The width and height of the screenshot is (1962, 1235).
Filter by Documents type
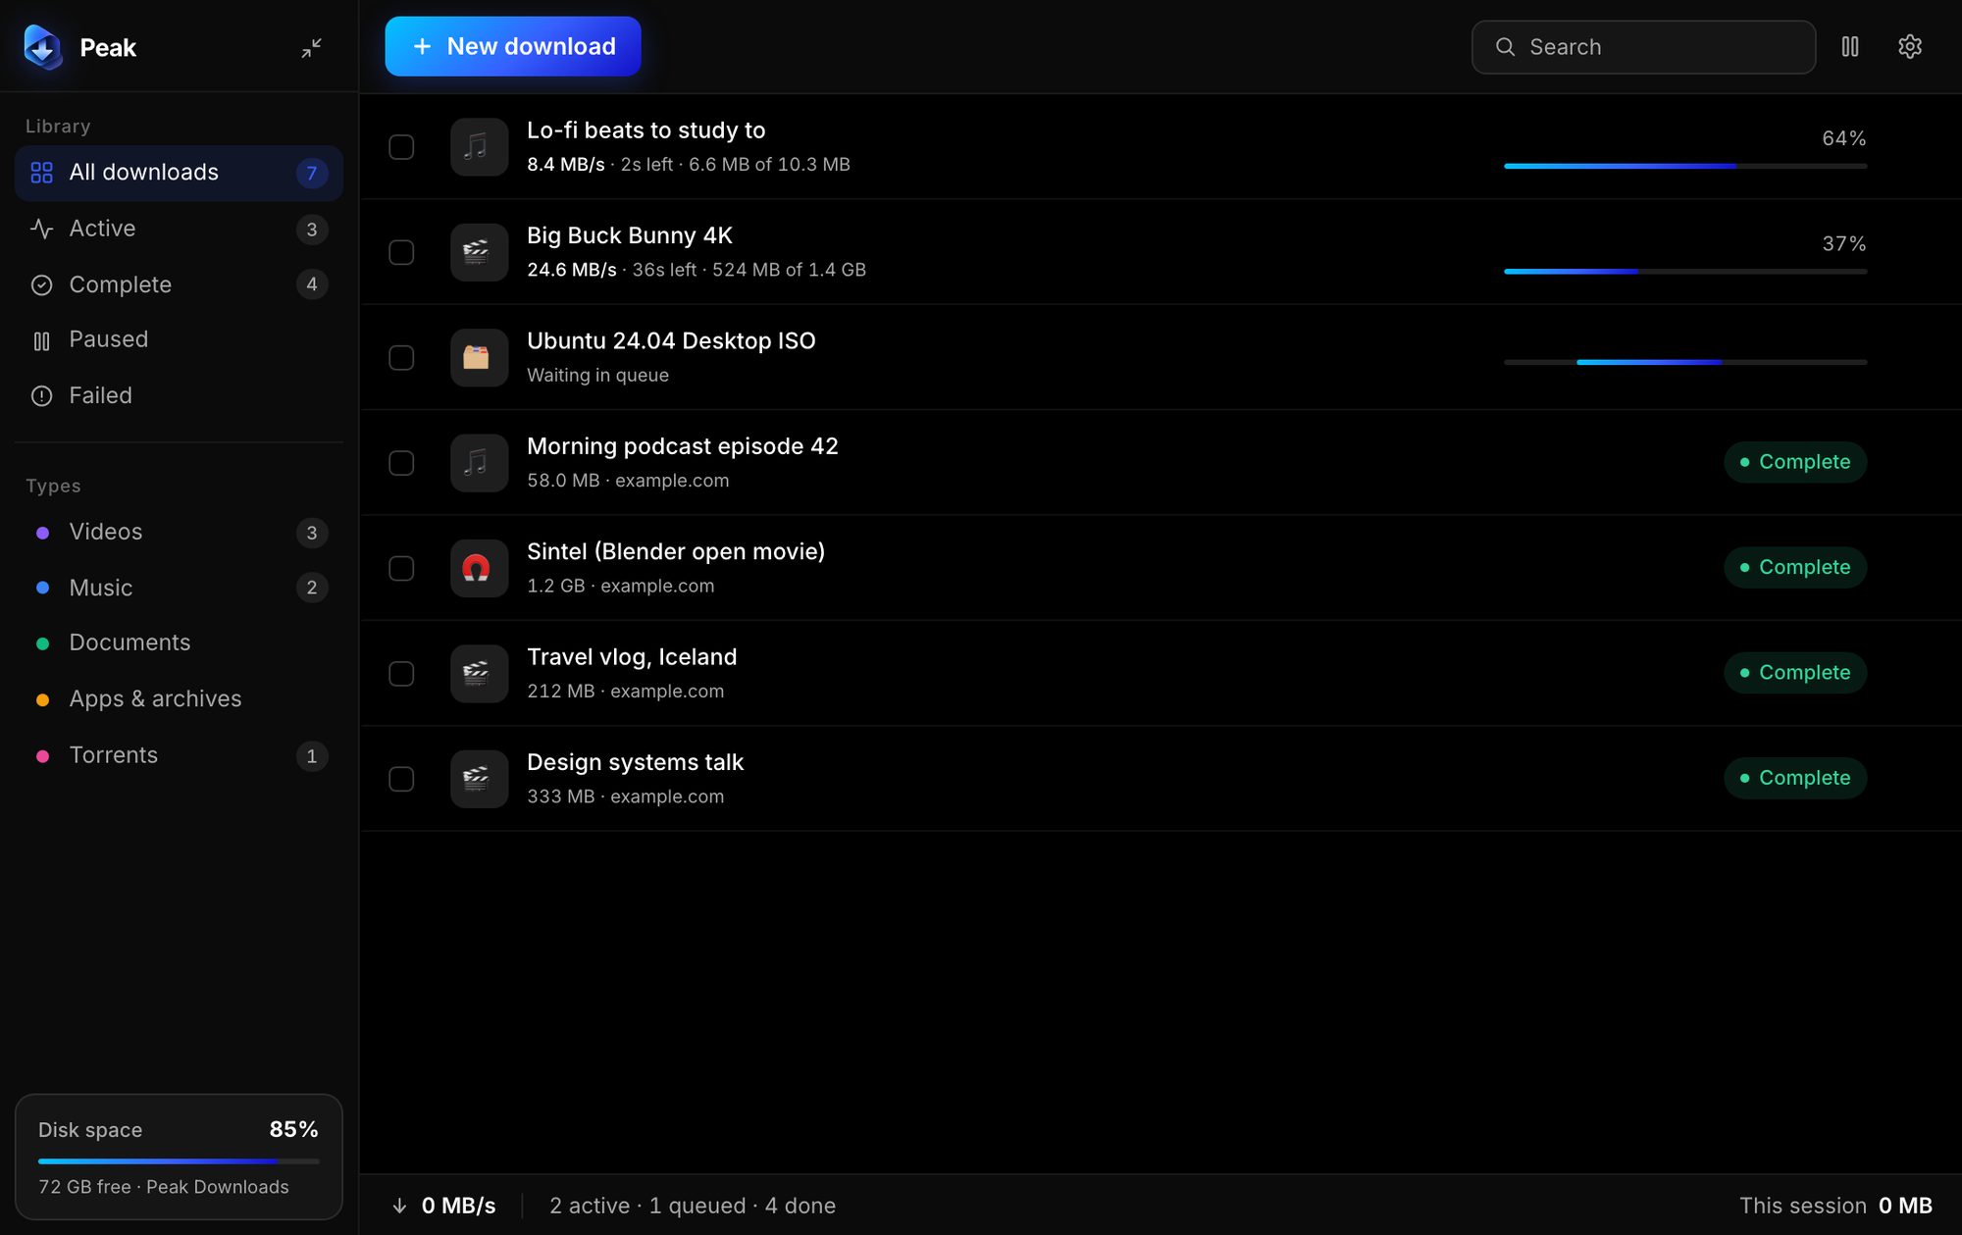[179, 643]
